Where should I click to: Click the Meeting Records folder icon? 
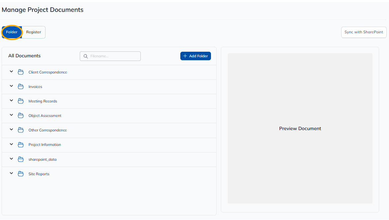(x=21, y=101)
